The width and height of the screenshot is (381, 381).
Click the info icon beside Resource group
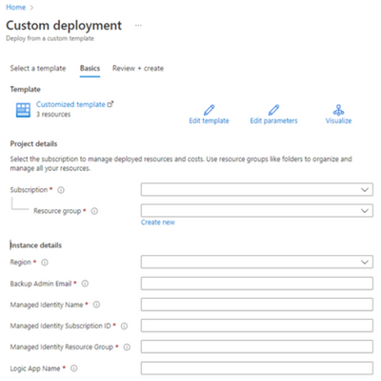[x=94, y=211]
